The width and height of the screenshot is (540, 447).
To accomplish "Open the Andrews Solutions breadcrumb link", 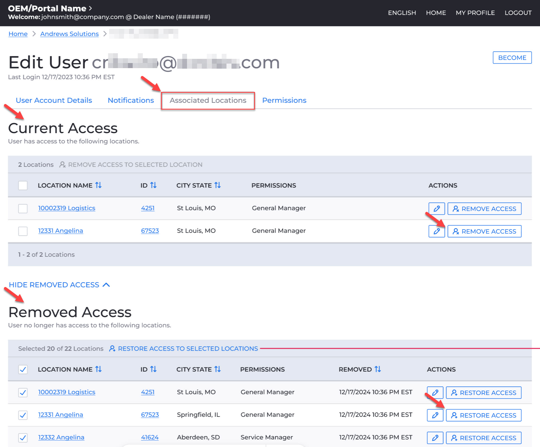I will [x=69, y=34].
